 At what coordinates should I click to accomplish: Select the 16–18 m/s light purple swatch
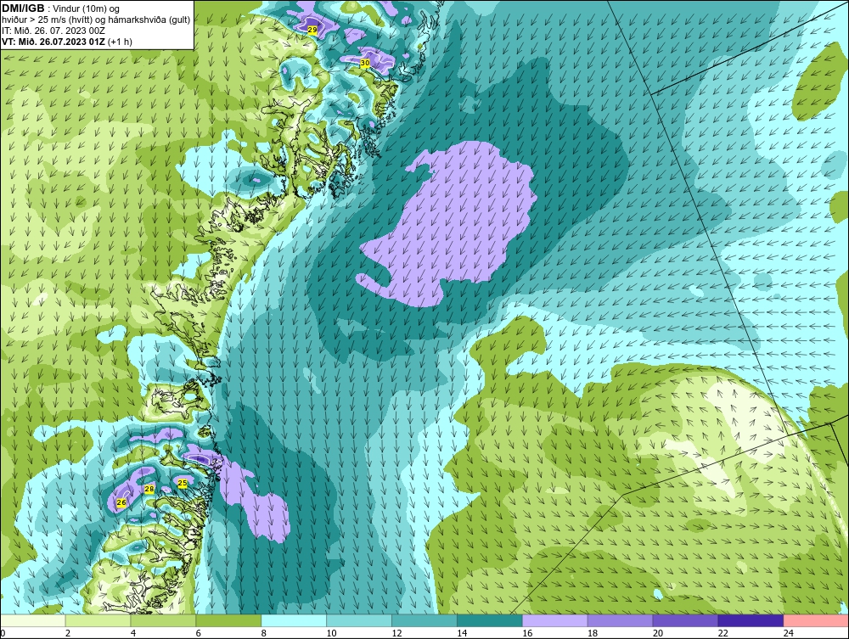pyautogui.click(x=555, y=620)
